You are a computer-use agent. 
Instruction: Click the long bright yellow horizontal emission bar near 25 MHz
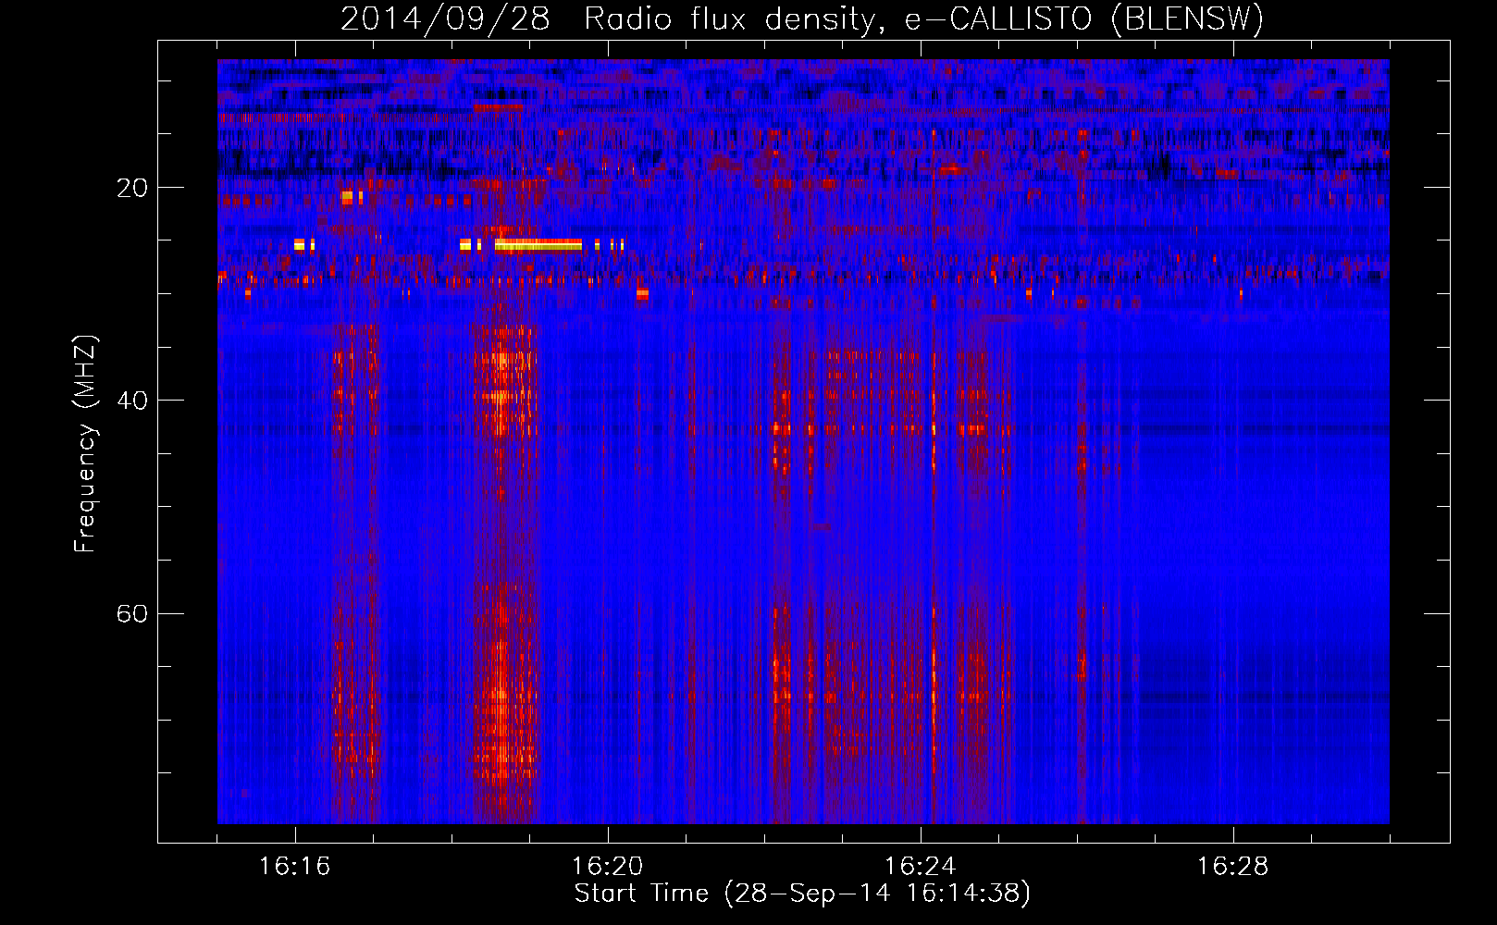tap(538, 245)
